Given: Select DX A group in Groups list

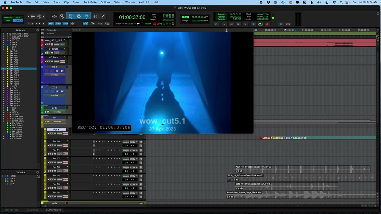Looking at the screenshot, I should coord(13,179).
